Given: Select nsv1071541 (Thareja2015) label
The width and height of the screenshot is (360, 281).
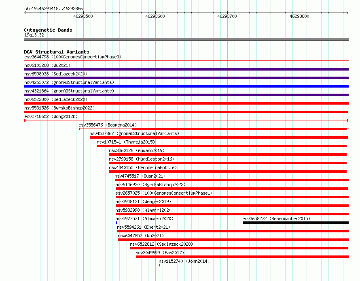Looking at the screenshot, I should [126, 142].
